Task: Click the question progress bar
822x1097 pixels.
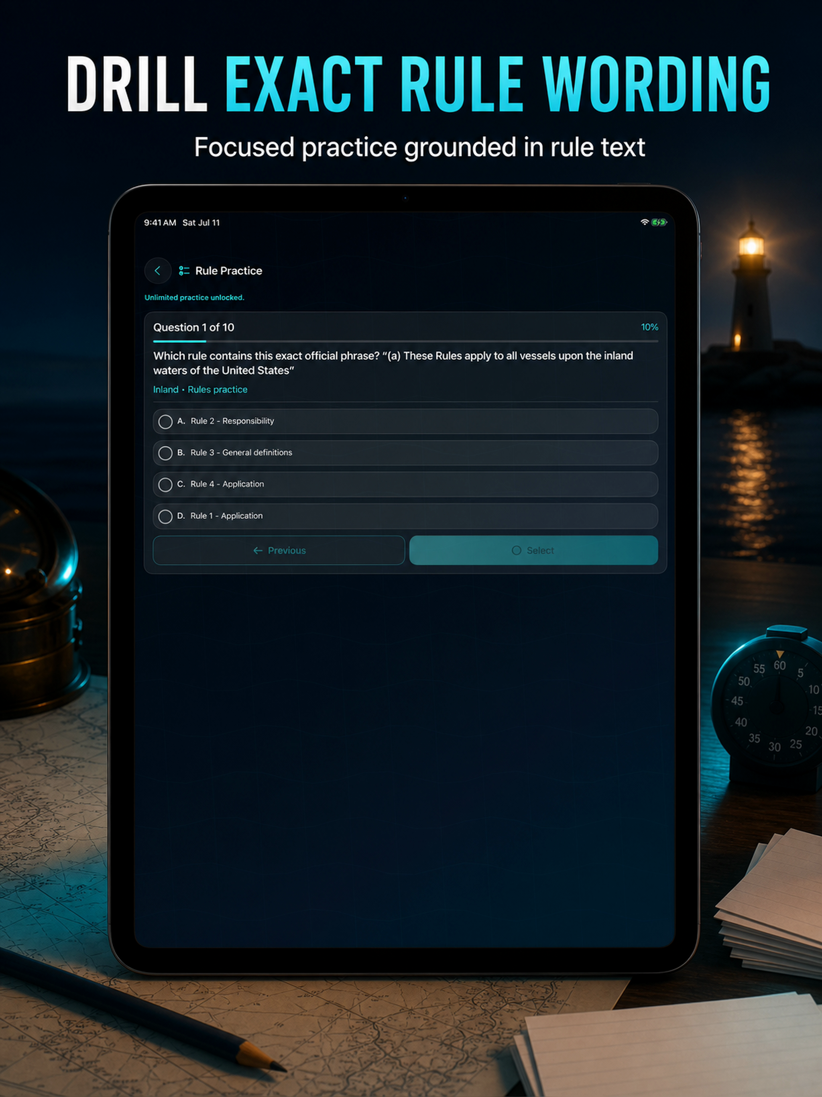Action: (405, 341)
